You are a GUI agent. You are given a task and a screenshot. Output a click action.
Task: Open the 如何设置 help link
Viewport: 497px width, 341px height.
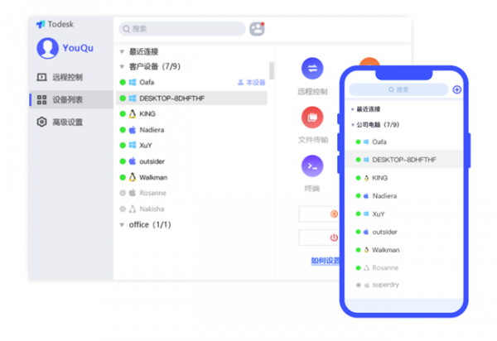click(326, 261)
